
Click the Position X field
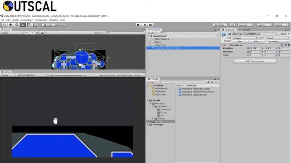tap(255, 48)
